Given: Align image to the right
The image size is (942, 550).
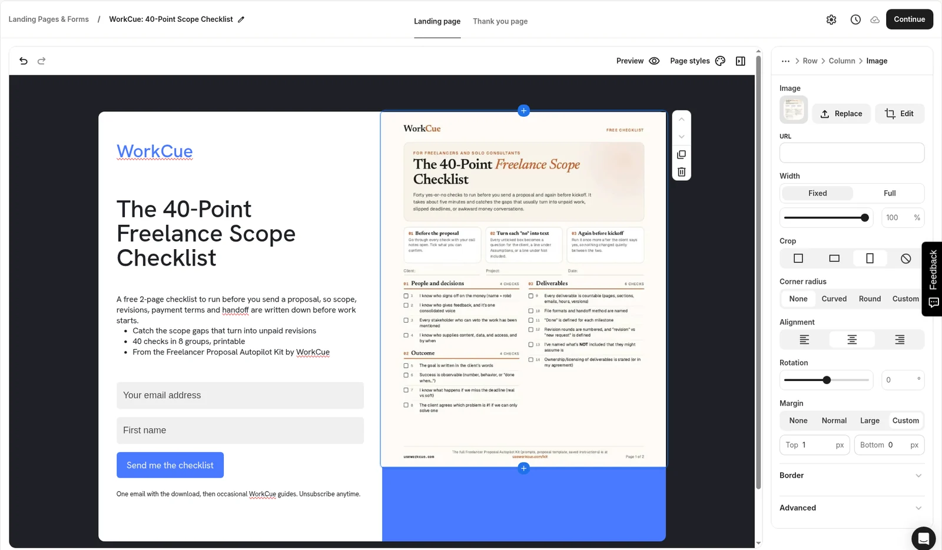Looking at the screenshot, I should pyautogui.click(x=900, y=340).
